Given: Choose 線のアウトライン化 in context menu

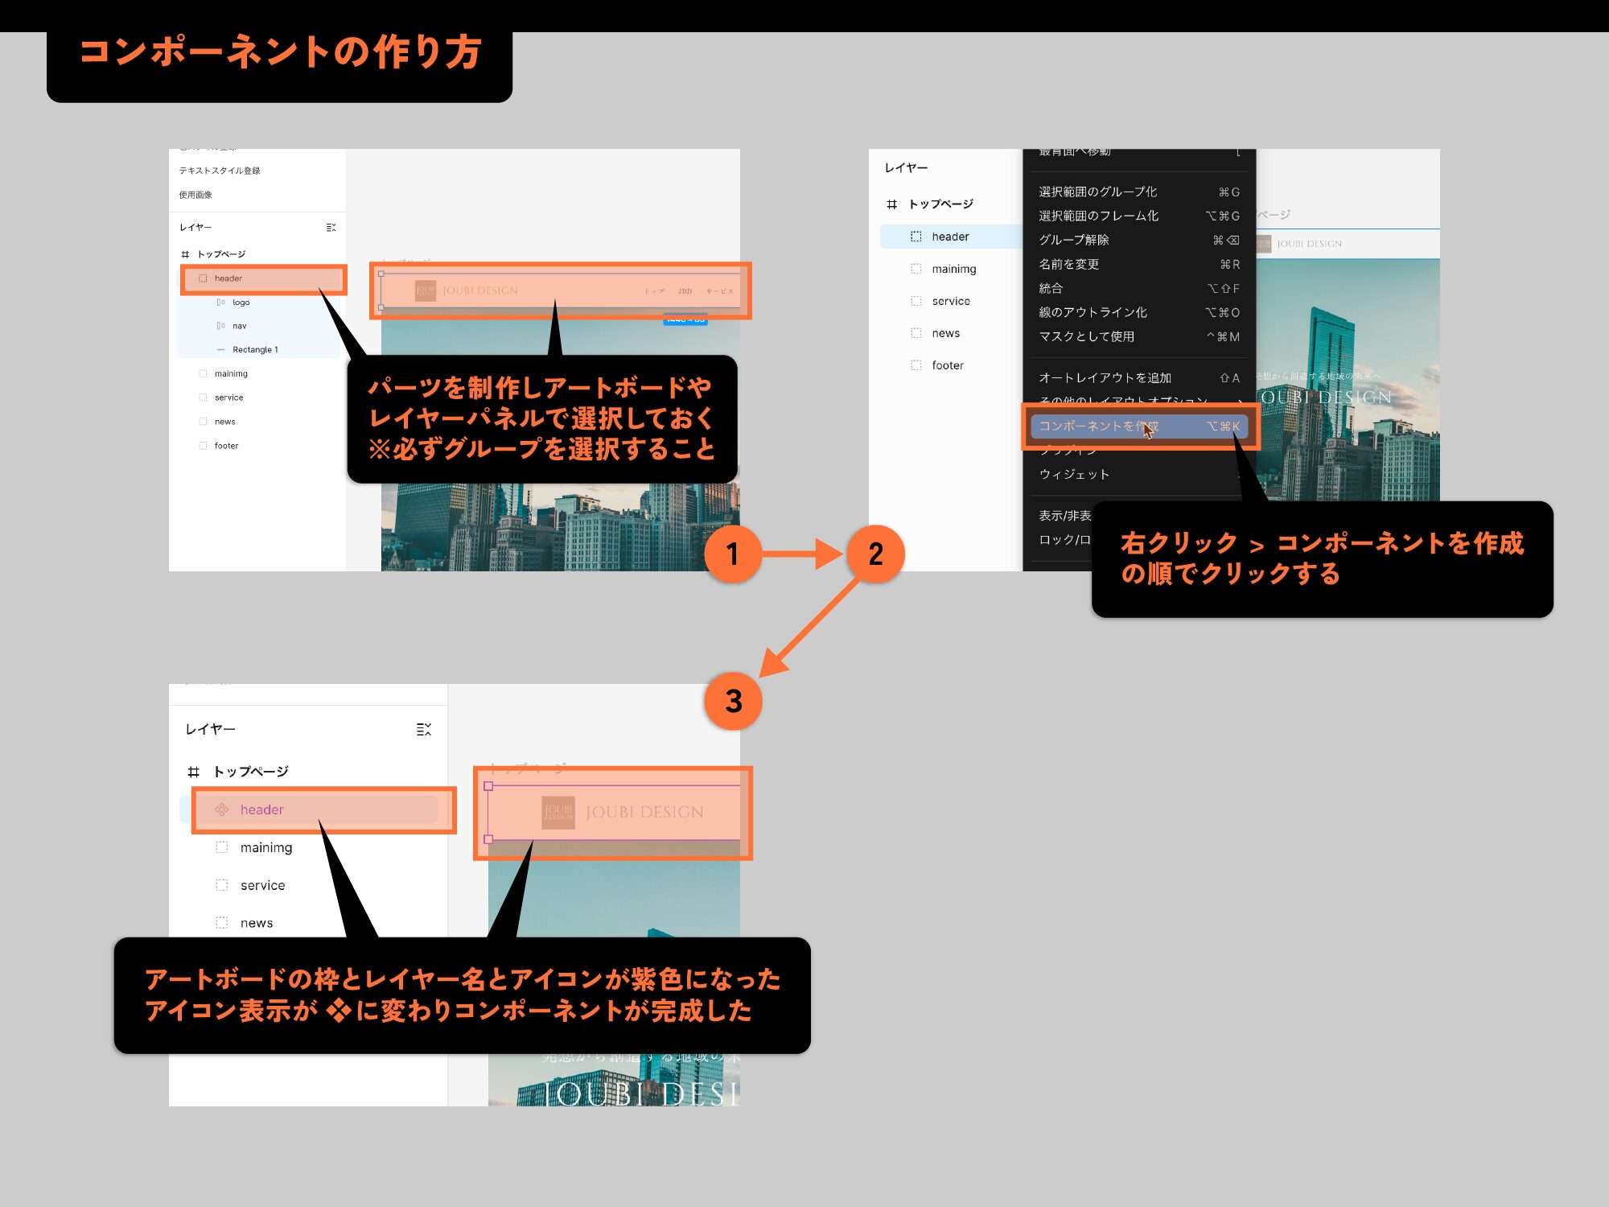Looking at the screenshot, I should [1139, 313].
